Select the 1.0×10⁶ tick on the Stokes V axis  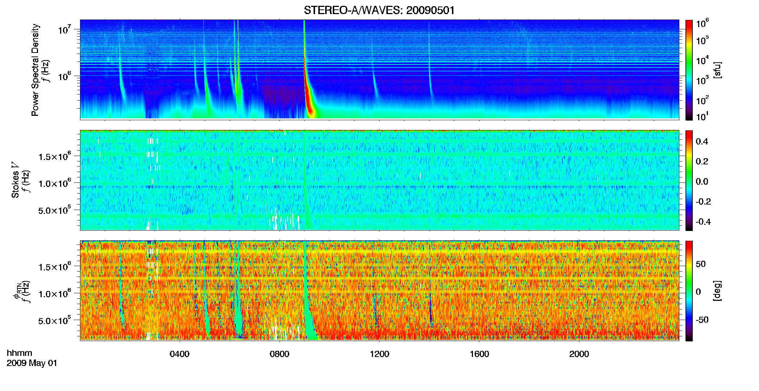(55, 183)
